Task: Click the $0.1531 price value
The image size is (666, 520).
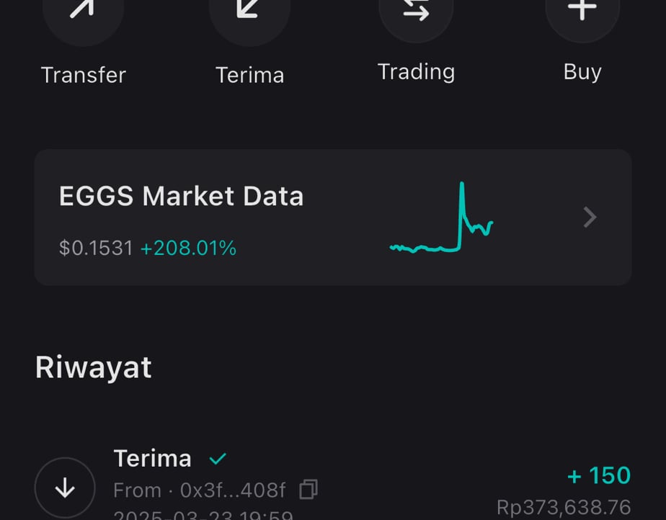Action: [96, 248]
